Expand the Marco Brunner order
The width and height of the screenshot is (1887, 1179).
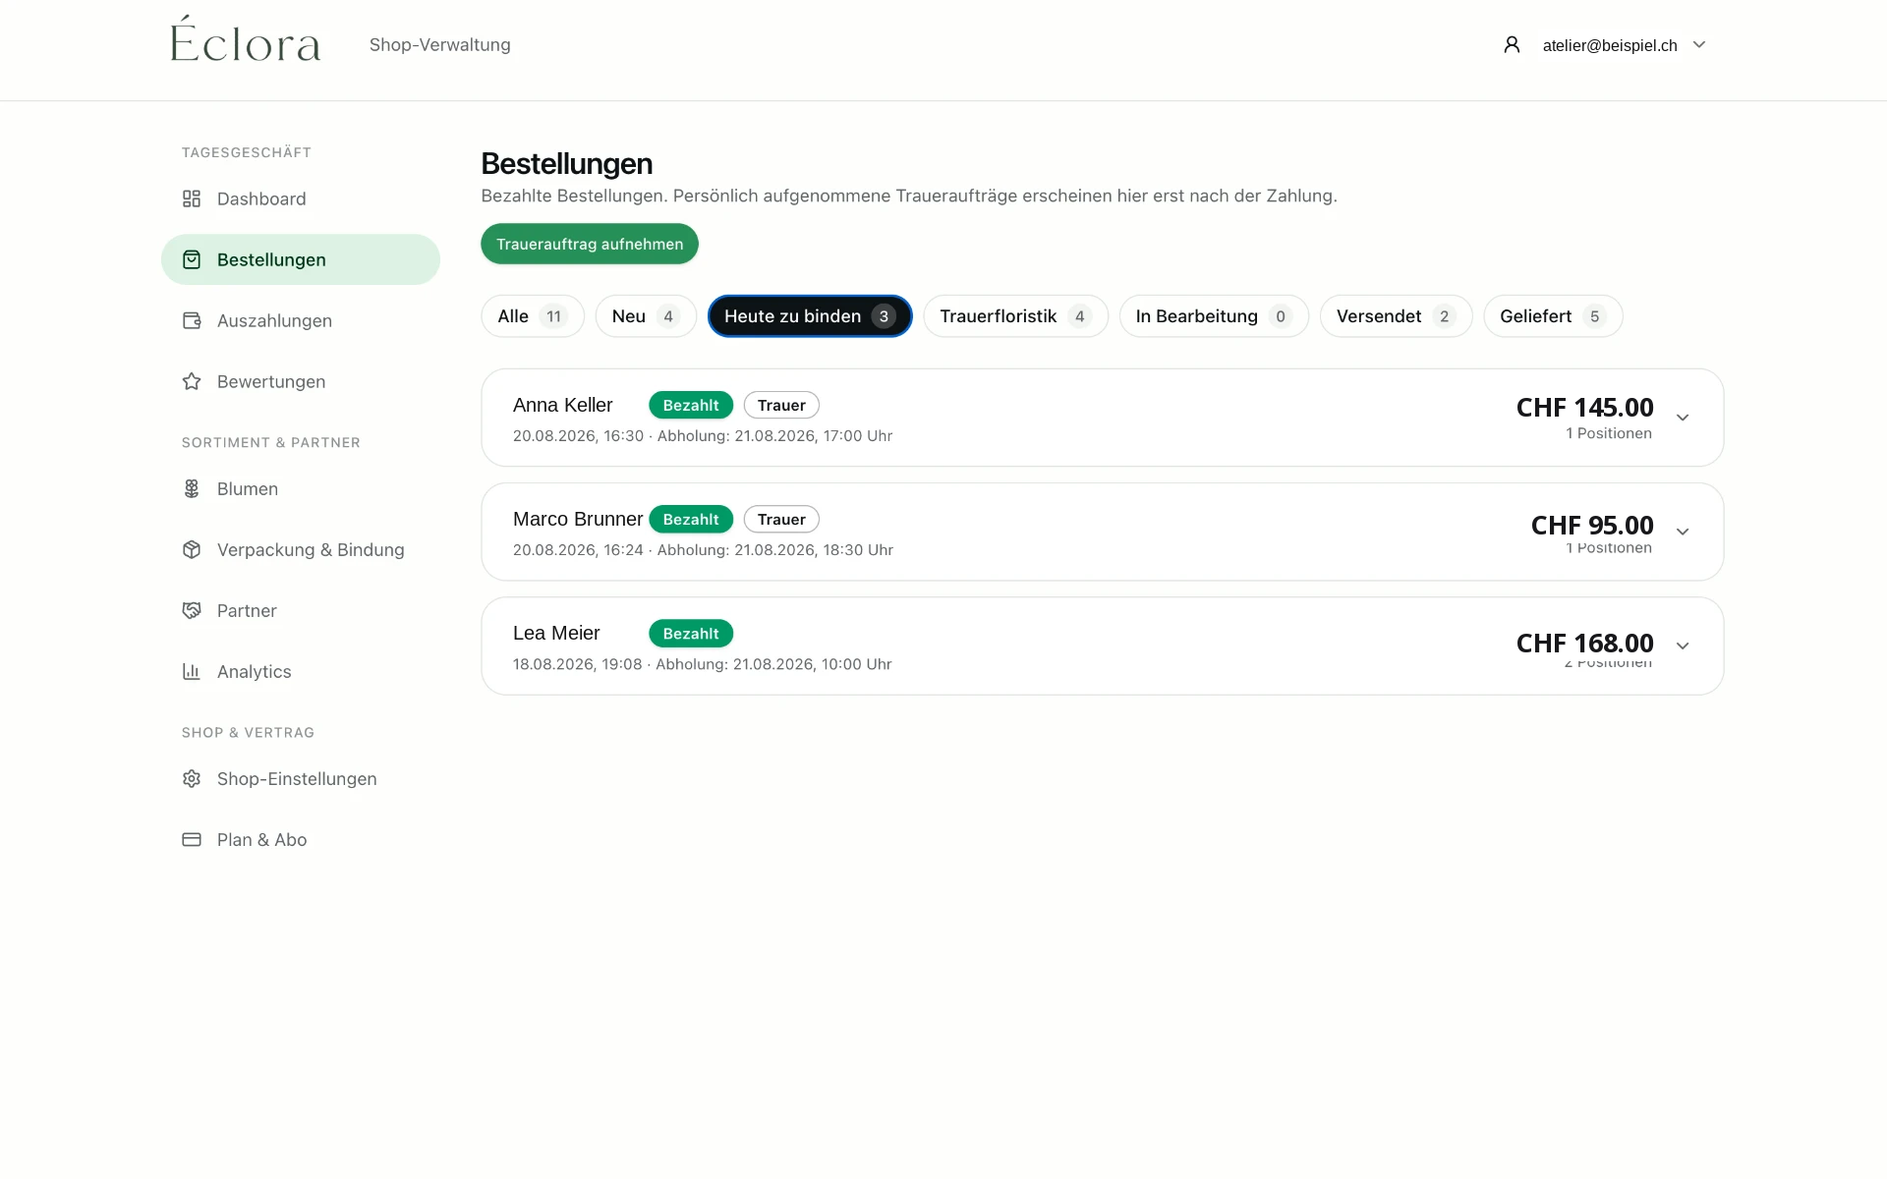tap(1683, 532)
